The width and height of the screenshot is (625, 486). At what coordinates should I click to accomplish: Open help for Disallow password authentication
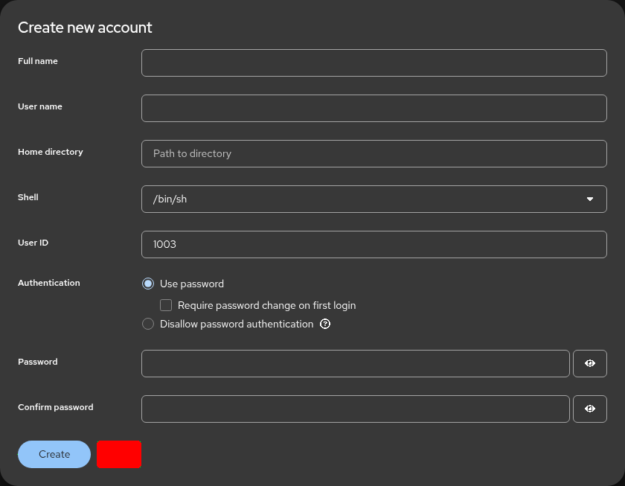[x=325, y=324]
